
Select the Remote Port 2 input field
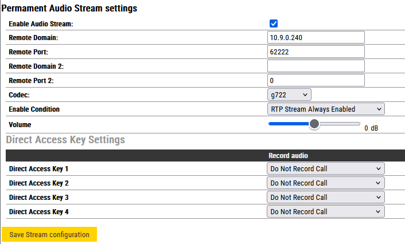pyautogui.click(x=316, y=80)
